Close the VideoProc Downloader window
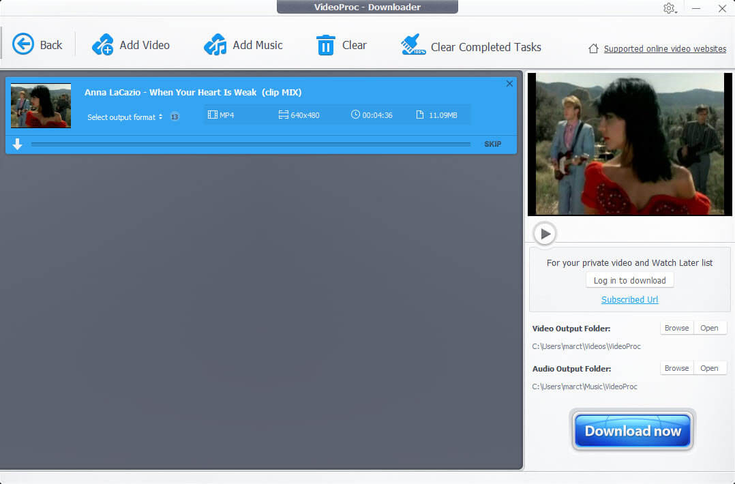The width and height of the screenshot is (735, 484). tap(722, 8)
